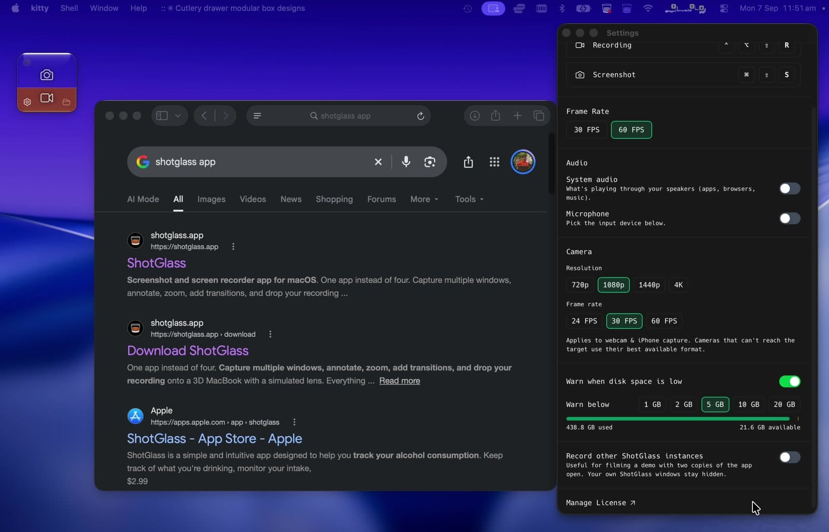Select 30 FPS under Frame Rate
This screenshot has height=532, width=829.
pyautogui.click(x=587, y=130)
